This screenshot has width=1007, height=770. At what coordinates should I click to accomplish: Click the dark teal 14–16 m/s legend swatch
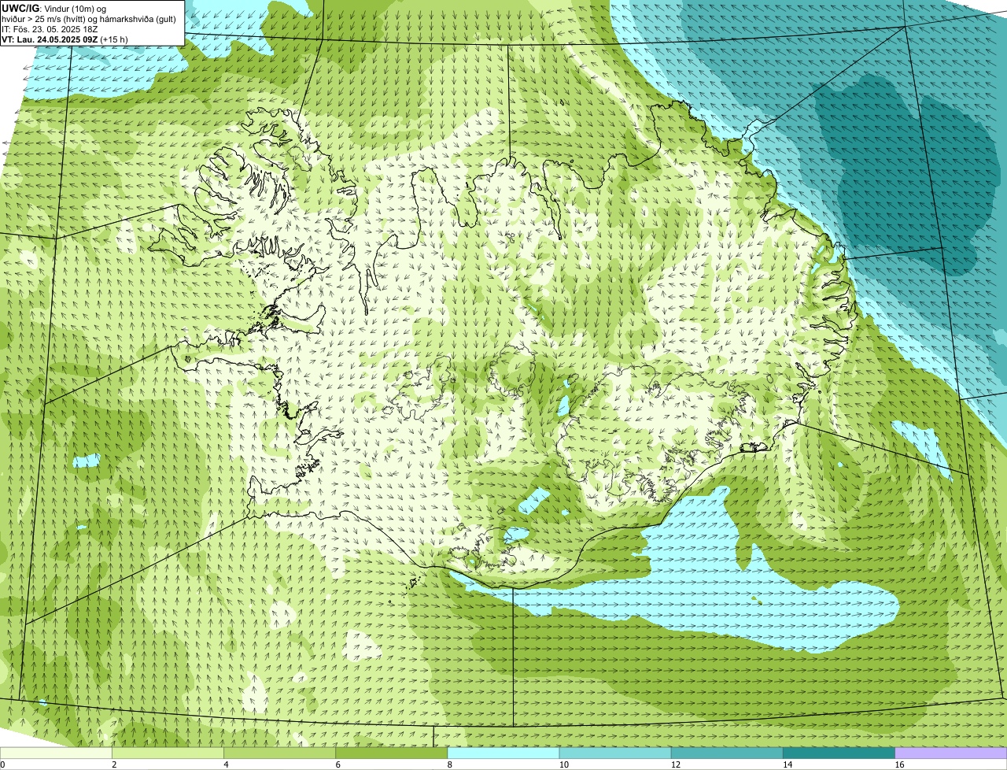[x=839, y=753]
